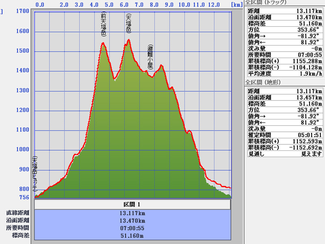Viewport: 325px width, 244px height.
Task: Click the 直線距離 13.117km bottom row
Action: click(132, 213)
